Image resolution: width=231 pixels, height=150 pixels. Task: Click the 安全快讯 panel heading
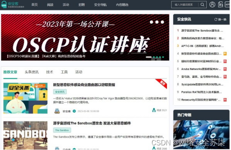tap(184, 19)
